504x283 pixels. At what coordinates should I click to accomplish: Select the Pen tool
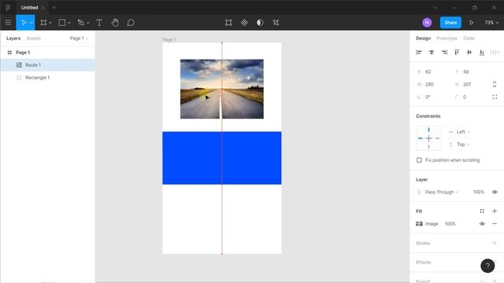point(80,23)
